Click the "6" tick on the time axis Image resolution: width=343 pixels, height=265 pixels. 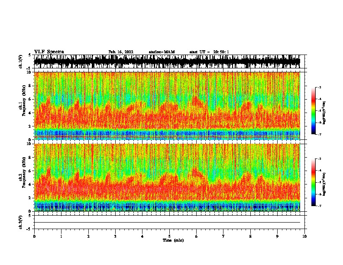197,236
